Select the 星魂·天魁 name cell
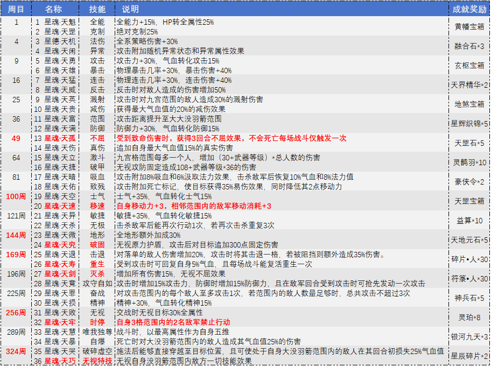491x367 pixels. (x=60, y=22)
